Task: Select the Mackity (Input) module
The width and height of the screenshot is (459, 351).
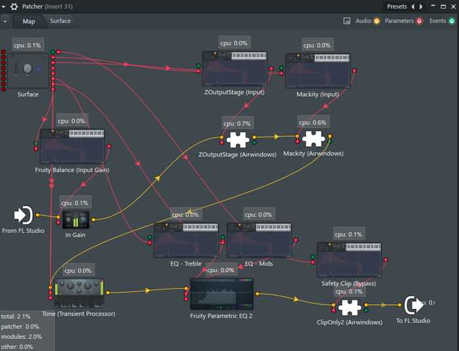Action: coord(317,71)
